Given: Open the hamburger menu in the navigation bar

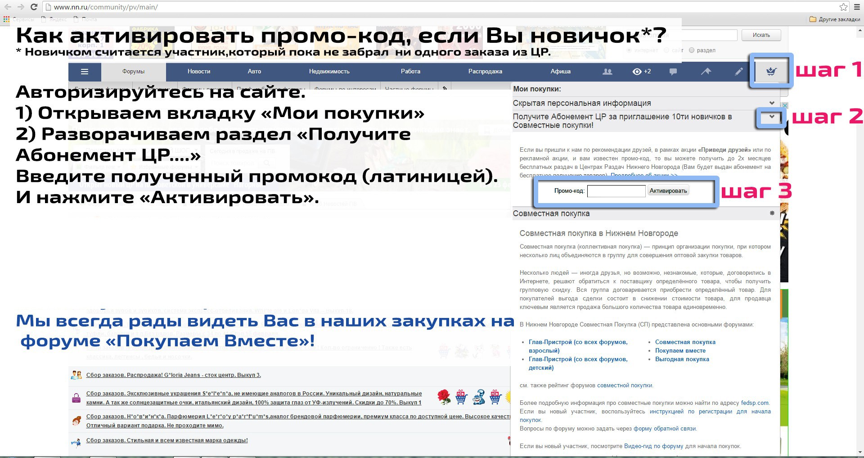Looking at the screenshot, I should tap(85, 72).
